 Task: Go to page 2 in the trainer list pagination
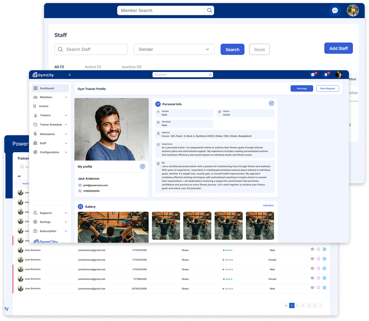click(297, 306)
